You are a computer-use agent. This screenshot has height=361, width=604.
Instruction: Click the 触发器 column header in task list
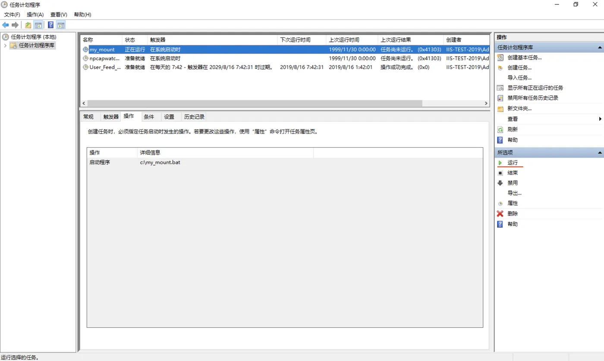[x=212, y=40]
